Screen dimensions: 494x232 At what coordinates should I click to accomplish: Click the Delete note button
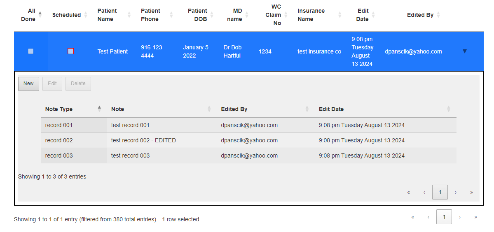(78, 84)
